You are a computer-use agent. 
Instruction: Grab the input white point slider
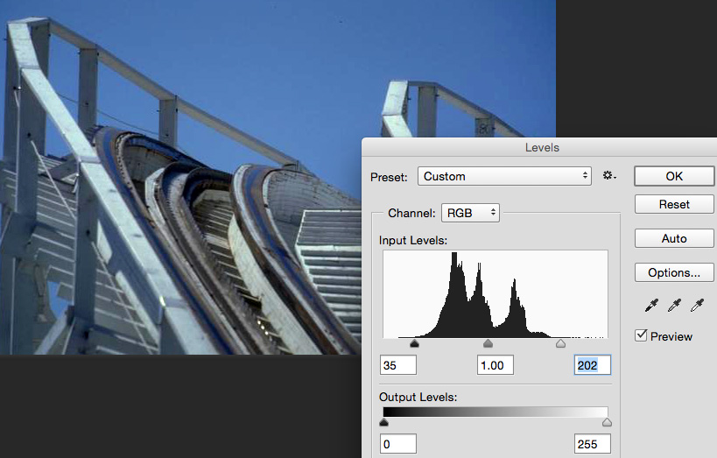pos(560,343)
